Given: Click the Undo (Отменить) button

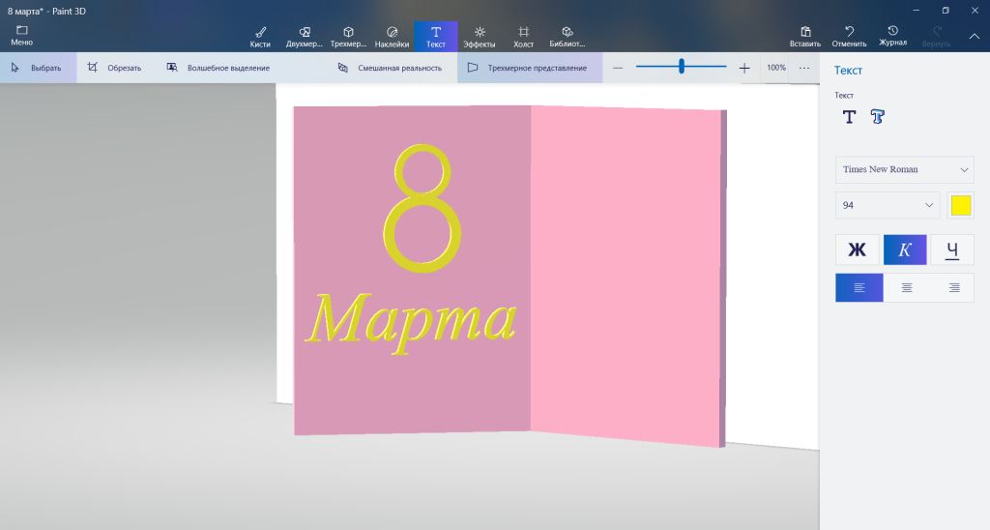Looking at the screenshot, I should pyautogui.click(x=849, y=37).
